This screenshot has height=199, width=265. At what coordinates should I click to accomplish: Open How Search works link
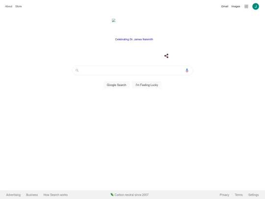[55, 195]
